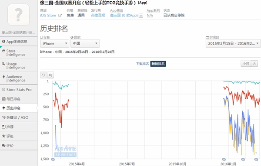
Task: Open the date range 时间段 dropdown
Action: [233, 44]
